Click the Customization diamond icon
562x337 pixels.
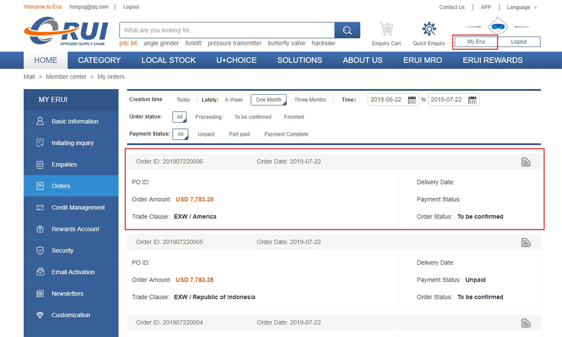pyautogui.click(x=40, y=315)
